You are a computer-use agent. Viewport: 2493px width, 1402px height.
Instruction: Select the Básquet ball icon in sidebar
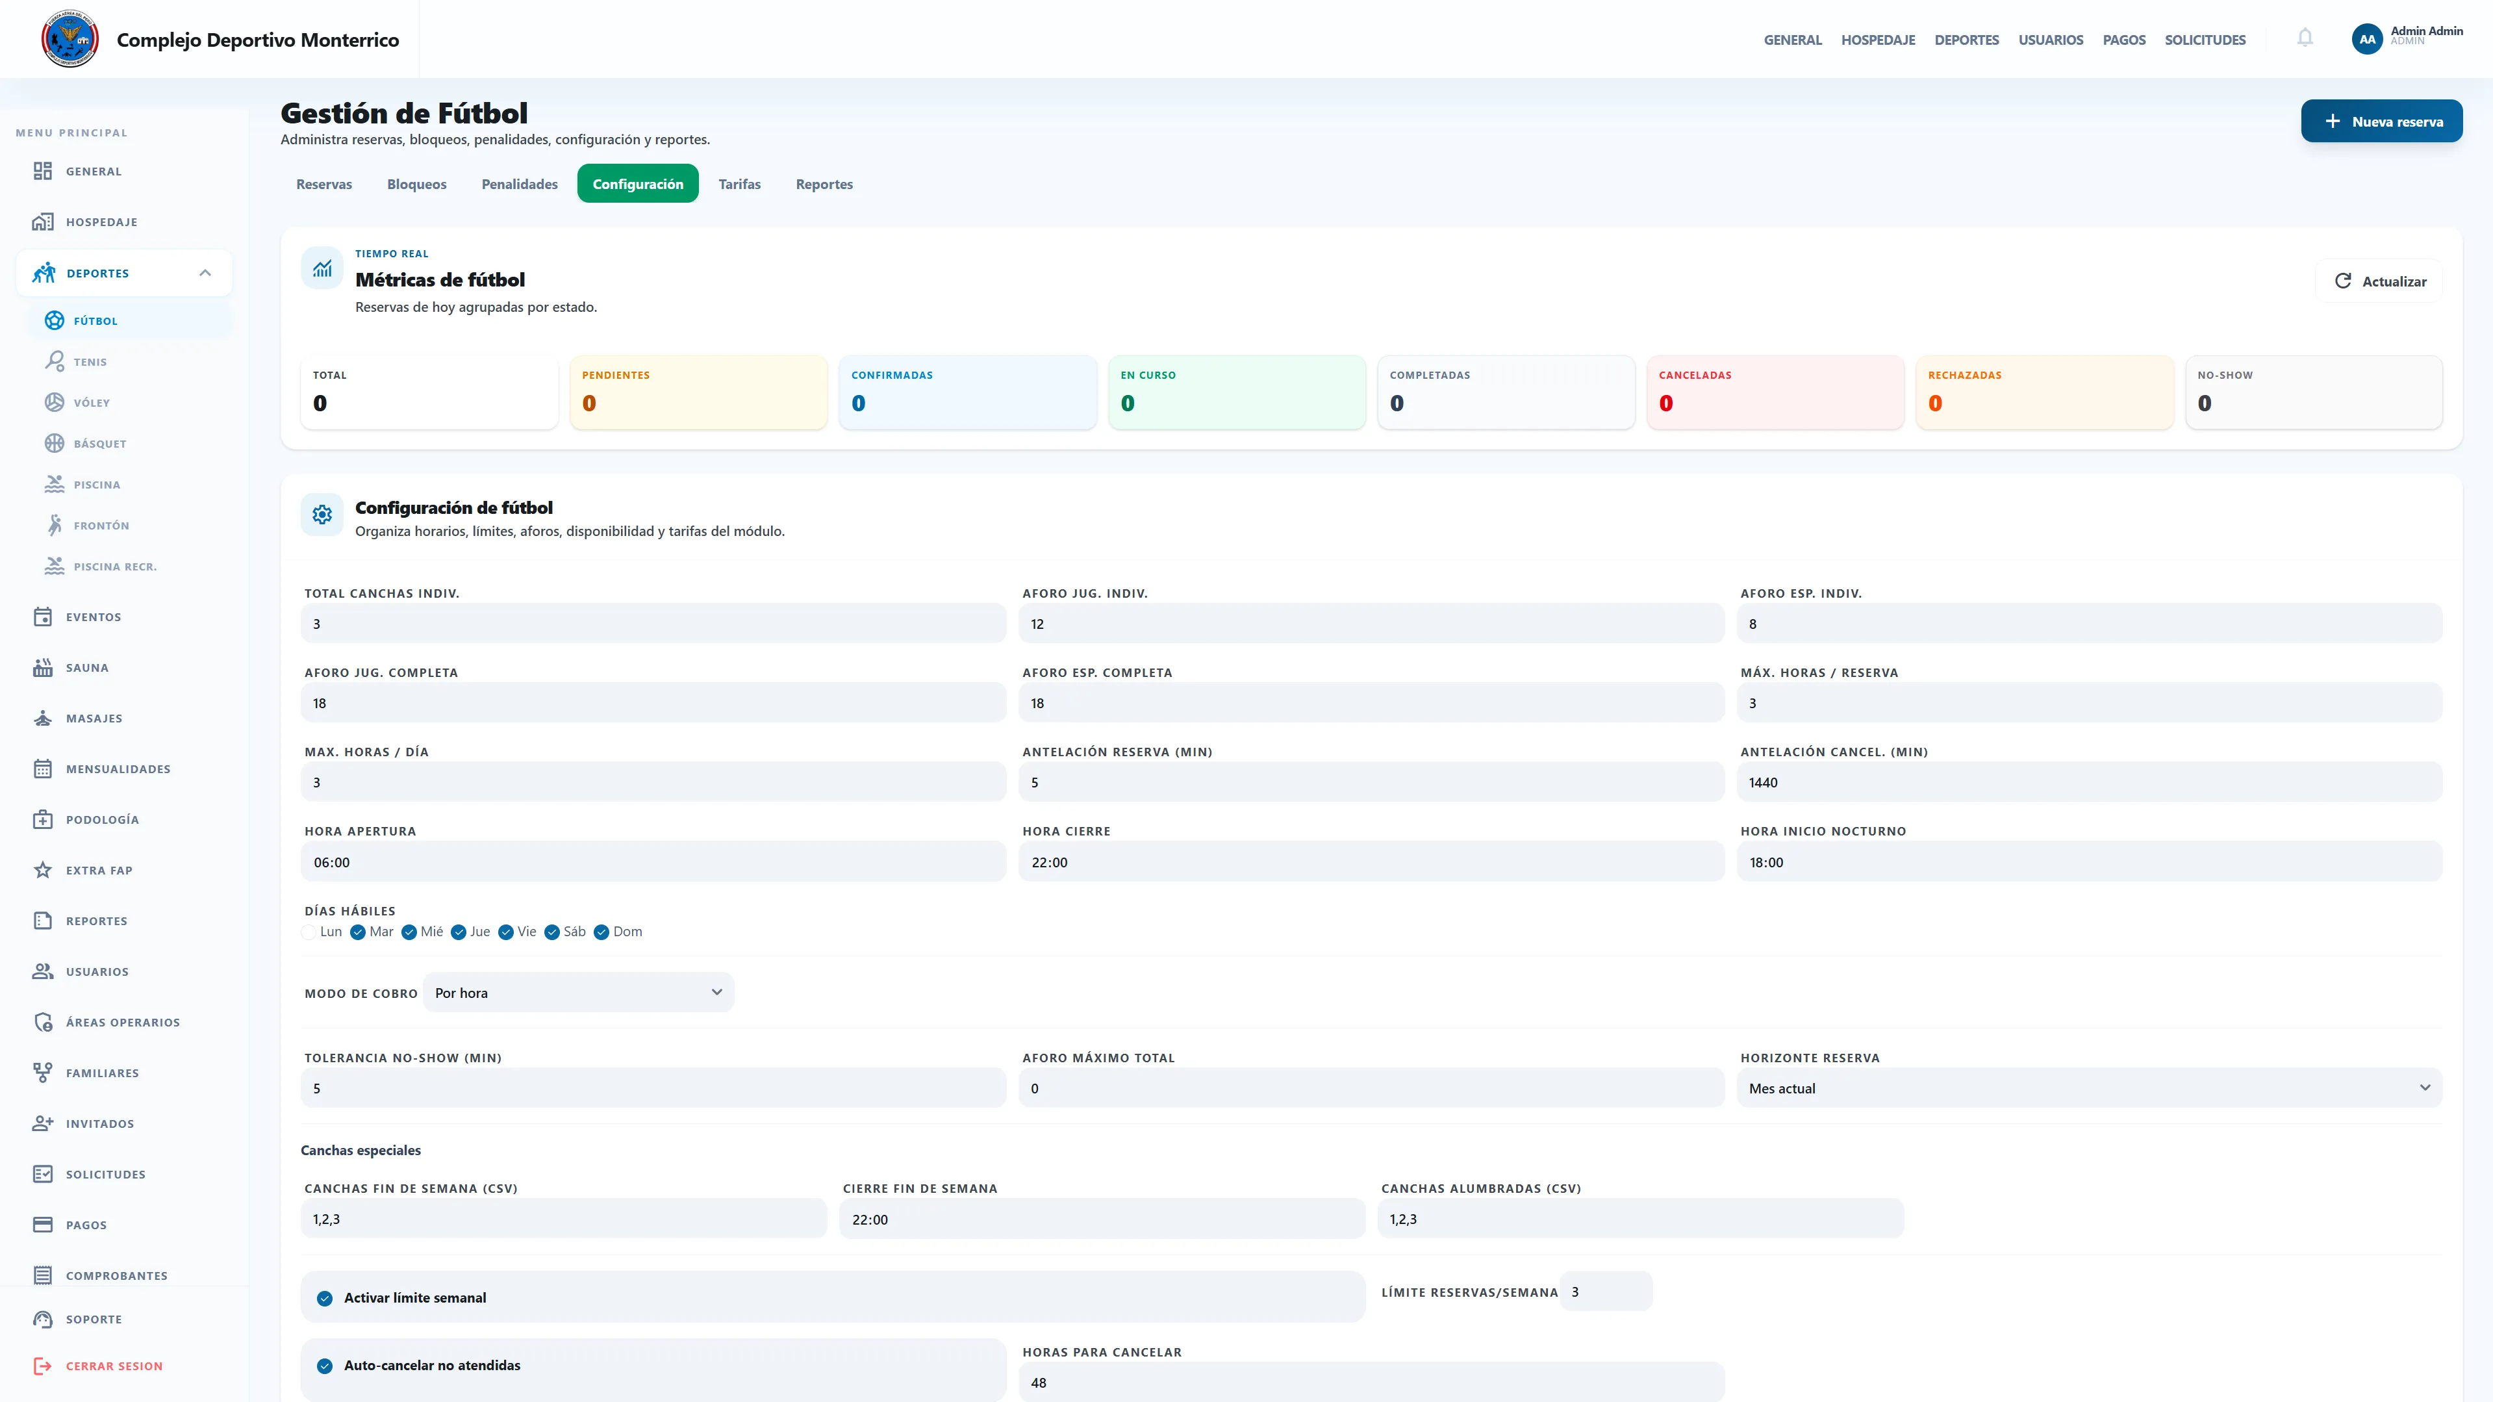point(55,444)
